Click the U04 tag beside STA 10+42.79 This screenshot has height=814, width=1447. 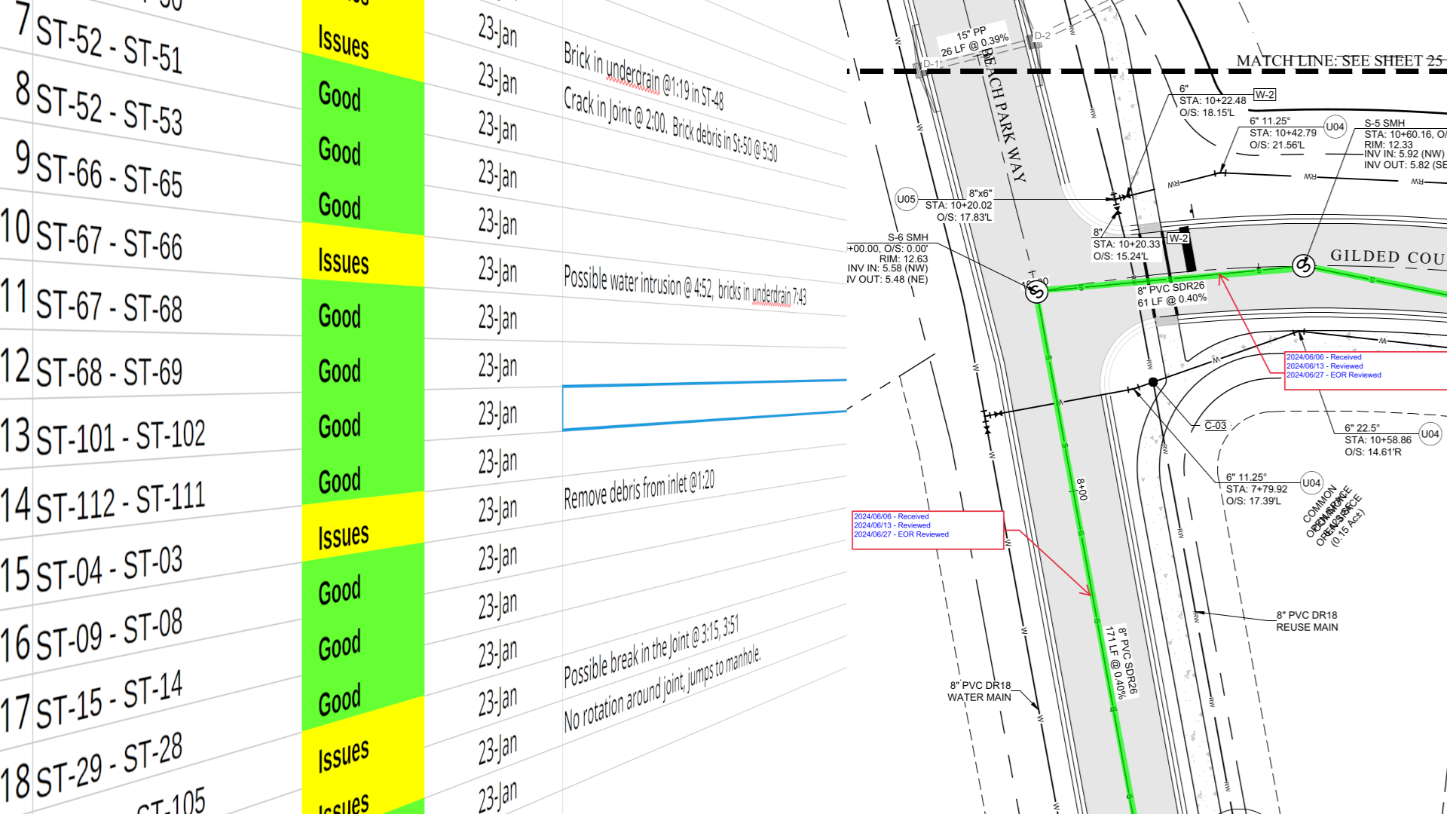click(x=1335, y=127)
